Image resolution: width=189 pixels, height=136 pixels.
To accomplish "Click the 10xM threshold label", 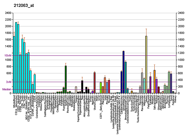I will [8, 55].
